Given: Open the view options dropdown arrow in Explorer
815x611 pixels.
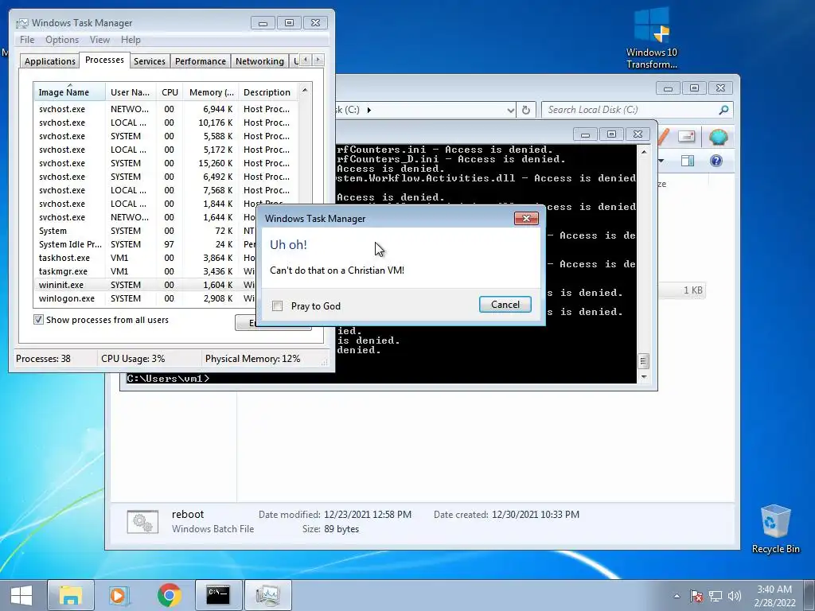Looking at the screenshot, I should (661, 161).
